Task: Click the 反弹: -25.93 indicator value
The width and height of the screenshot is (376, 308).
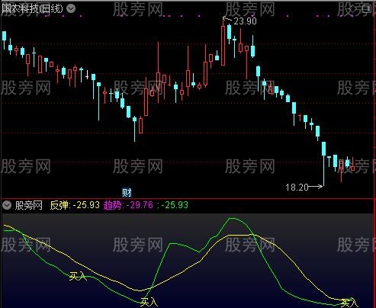Action: [x=75, y=205]
